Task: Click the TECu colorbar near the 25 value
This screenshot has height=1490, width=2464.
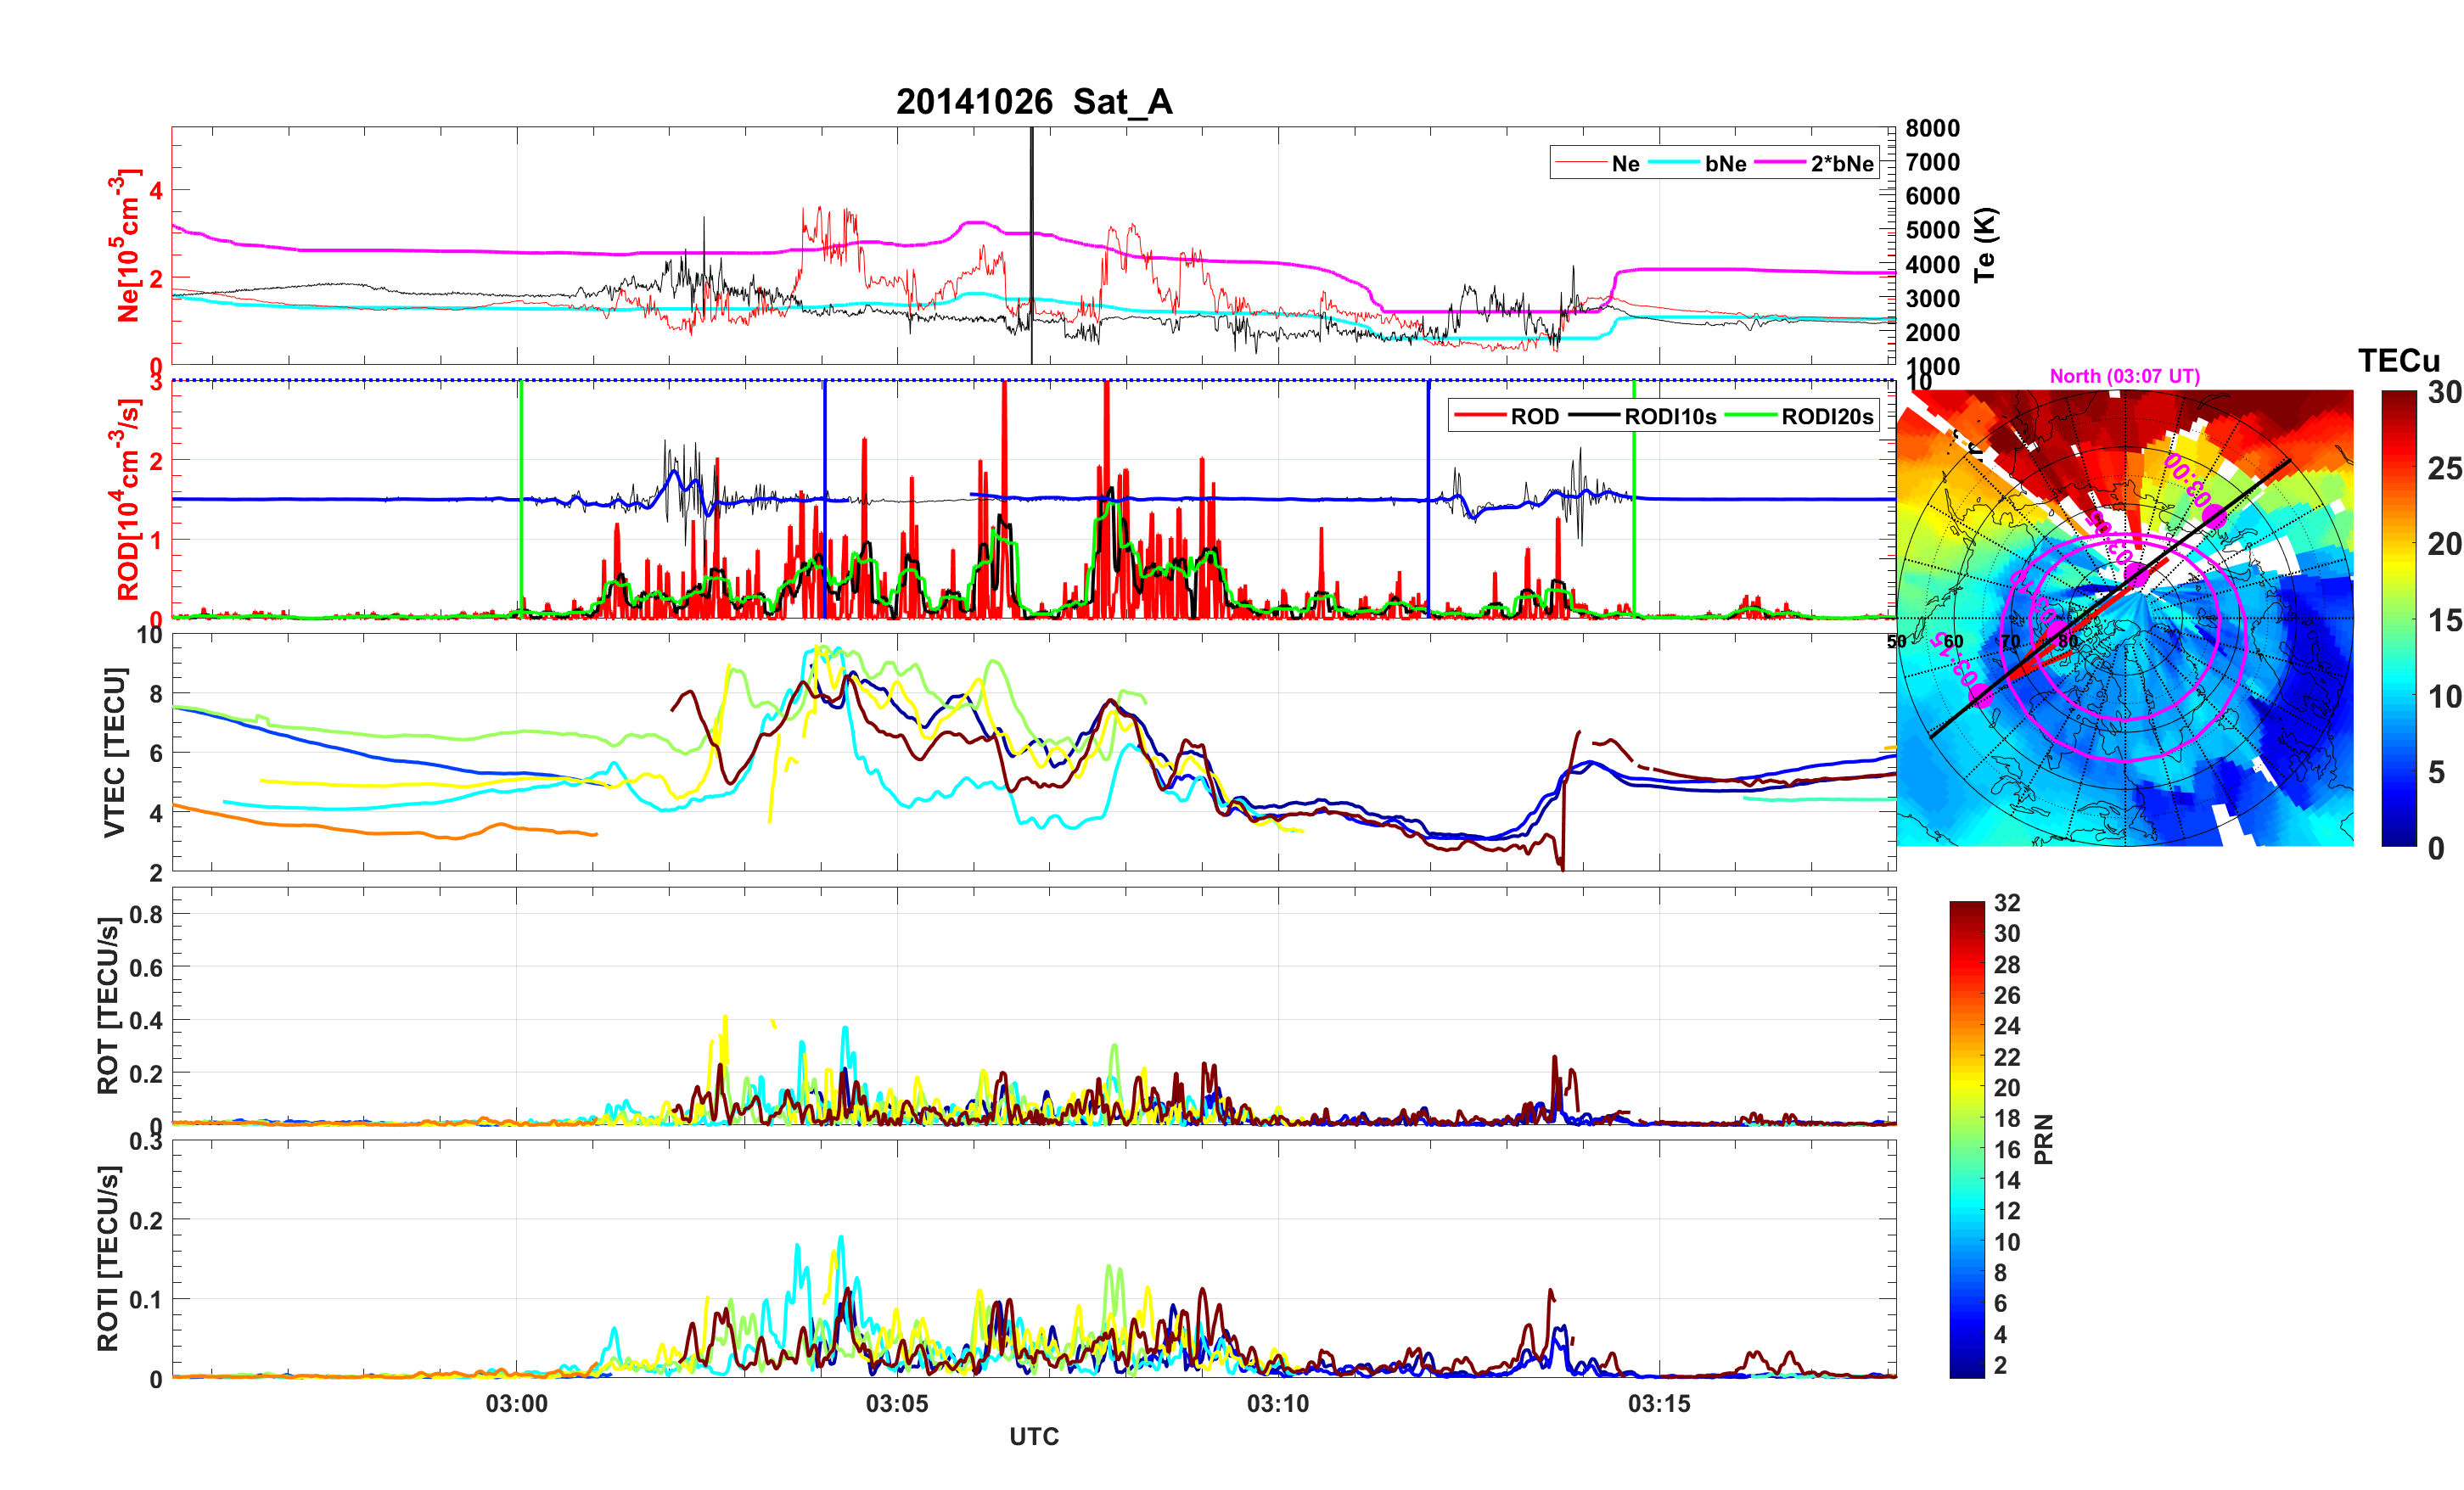Action: (x=2398, y=468)
